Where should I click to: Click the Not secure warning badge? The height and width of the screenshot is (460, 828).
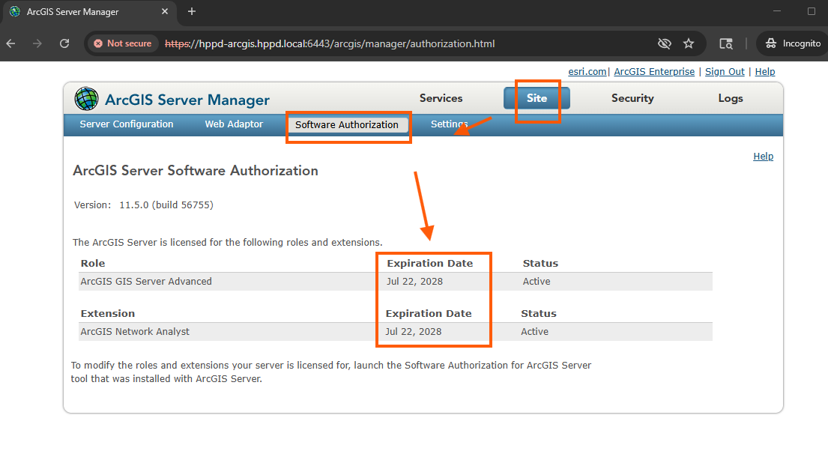coord(122,43)
